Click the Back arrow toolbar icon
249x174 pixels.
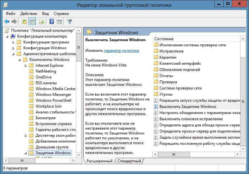coord(7,21)
